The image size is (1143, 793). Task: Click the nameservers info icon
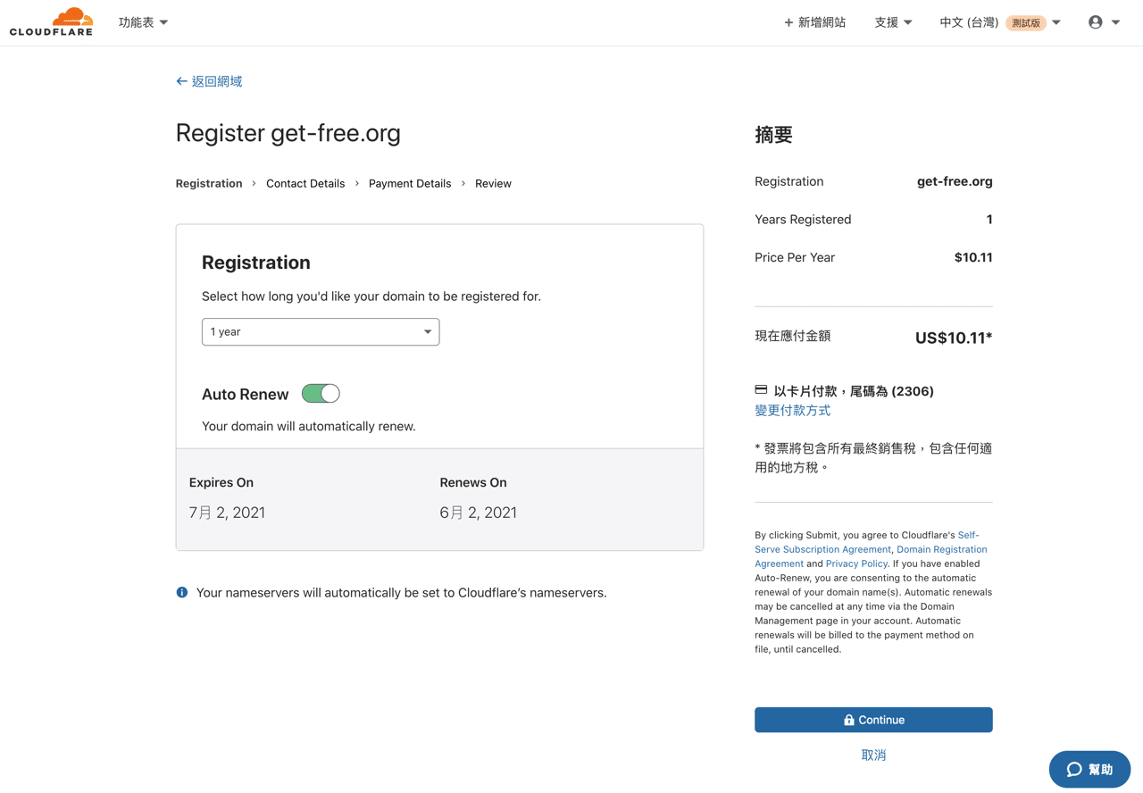click(x=182, y=592)
